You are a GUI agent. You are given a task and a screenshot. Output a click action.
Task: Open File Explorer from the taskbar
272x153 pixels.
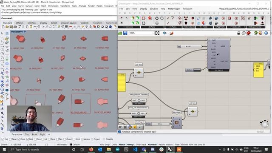(x=109, y=149)
